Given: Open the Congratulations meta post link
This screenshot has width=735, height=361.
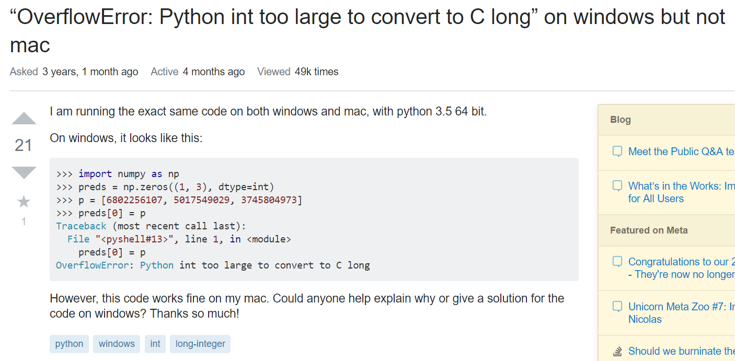Looking at the screenshot, I should [682, 268].
